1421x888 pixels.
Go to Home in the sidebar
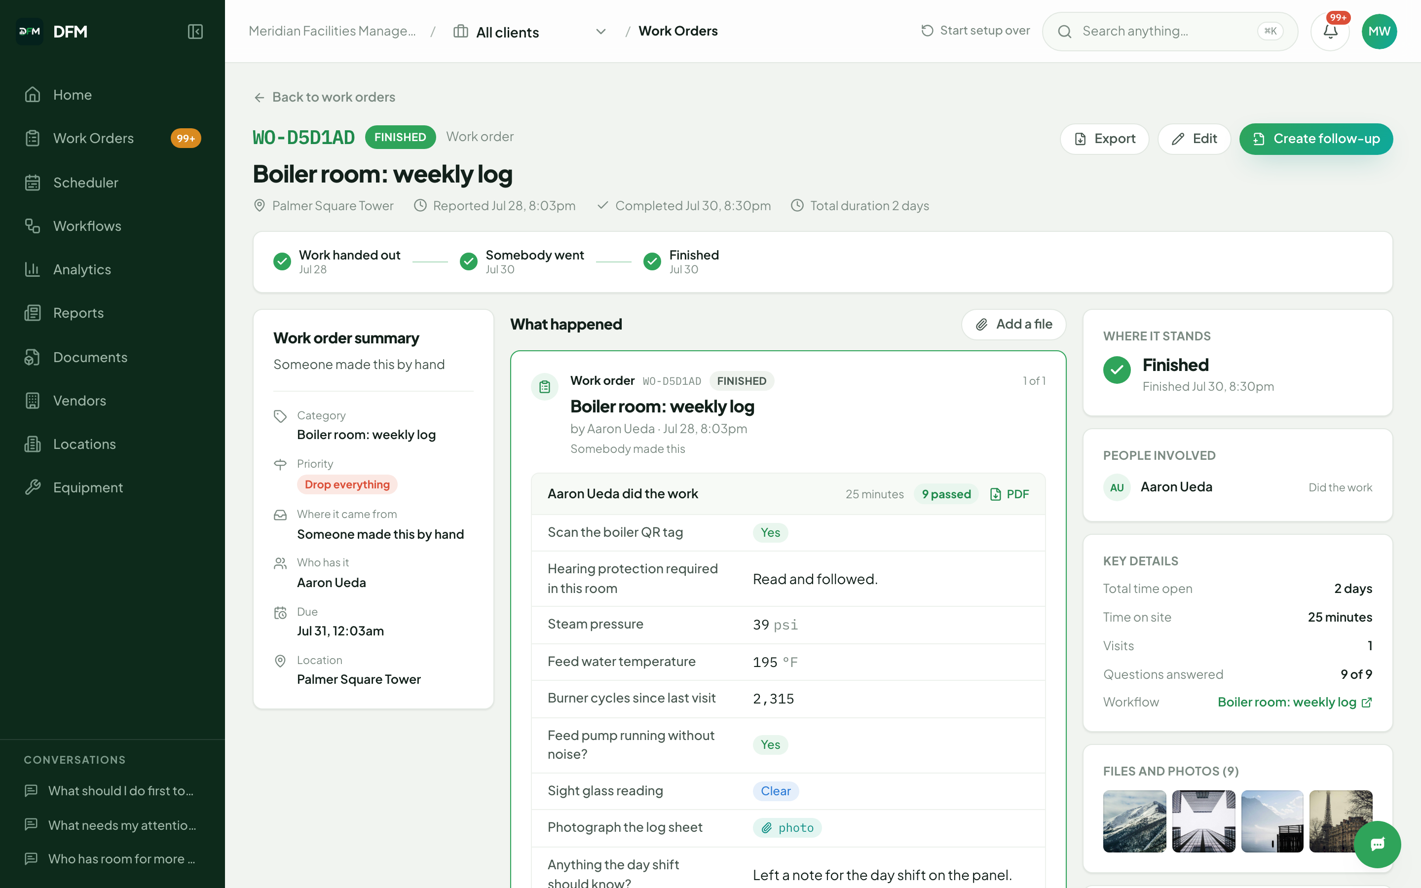112,95
